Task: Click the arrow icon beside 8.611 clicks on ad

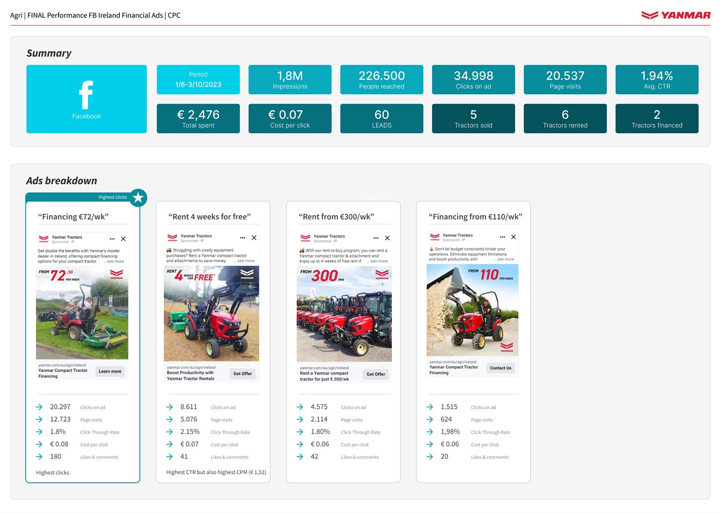Action: (169, 407)
